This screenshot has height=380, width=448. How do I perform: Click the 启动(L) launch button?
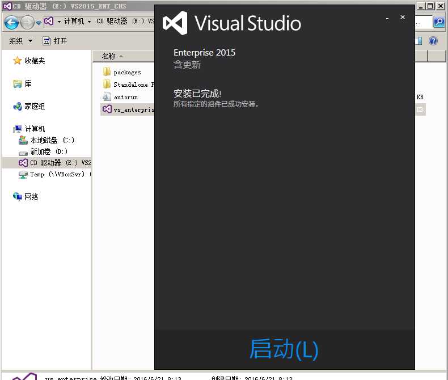[284, 349]
